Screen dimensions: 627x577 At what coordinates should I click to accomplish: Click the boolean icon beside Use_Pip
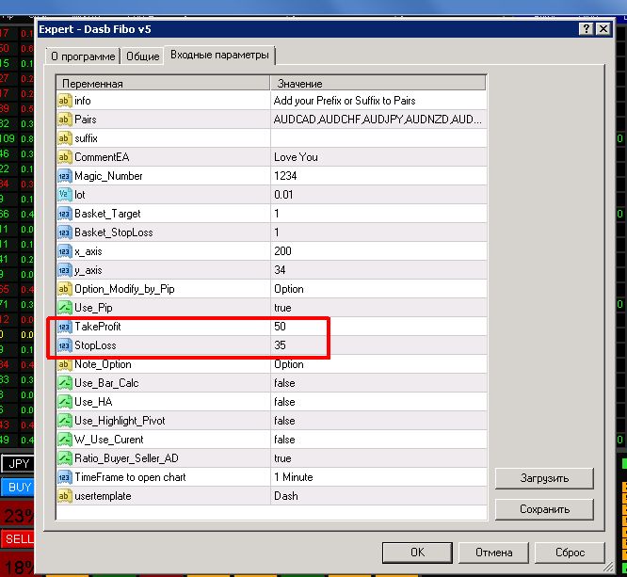(x=64, y=308)
